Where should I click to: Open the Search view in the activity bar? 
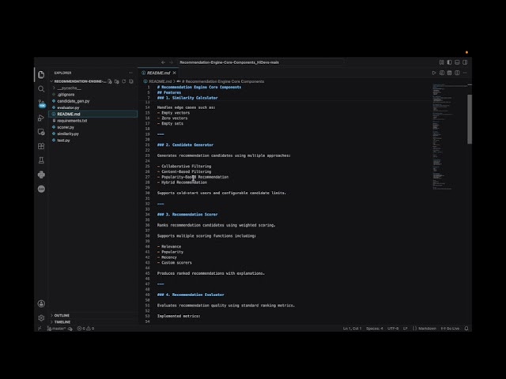tap(41, 89)
